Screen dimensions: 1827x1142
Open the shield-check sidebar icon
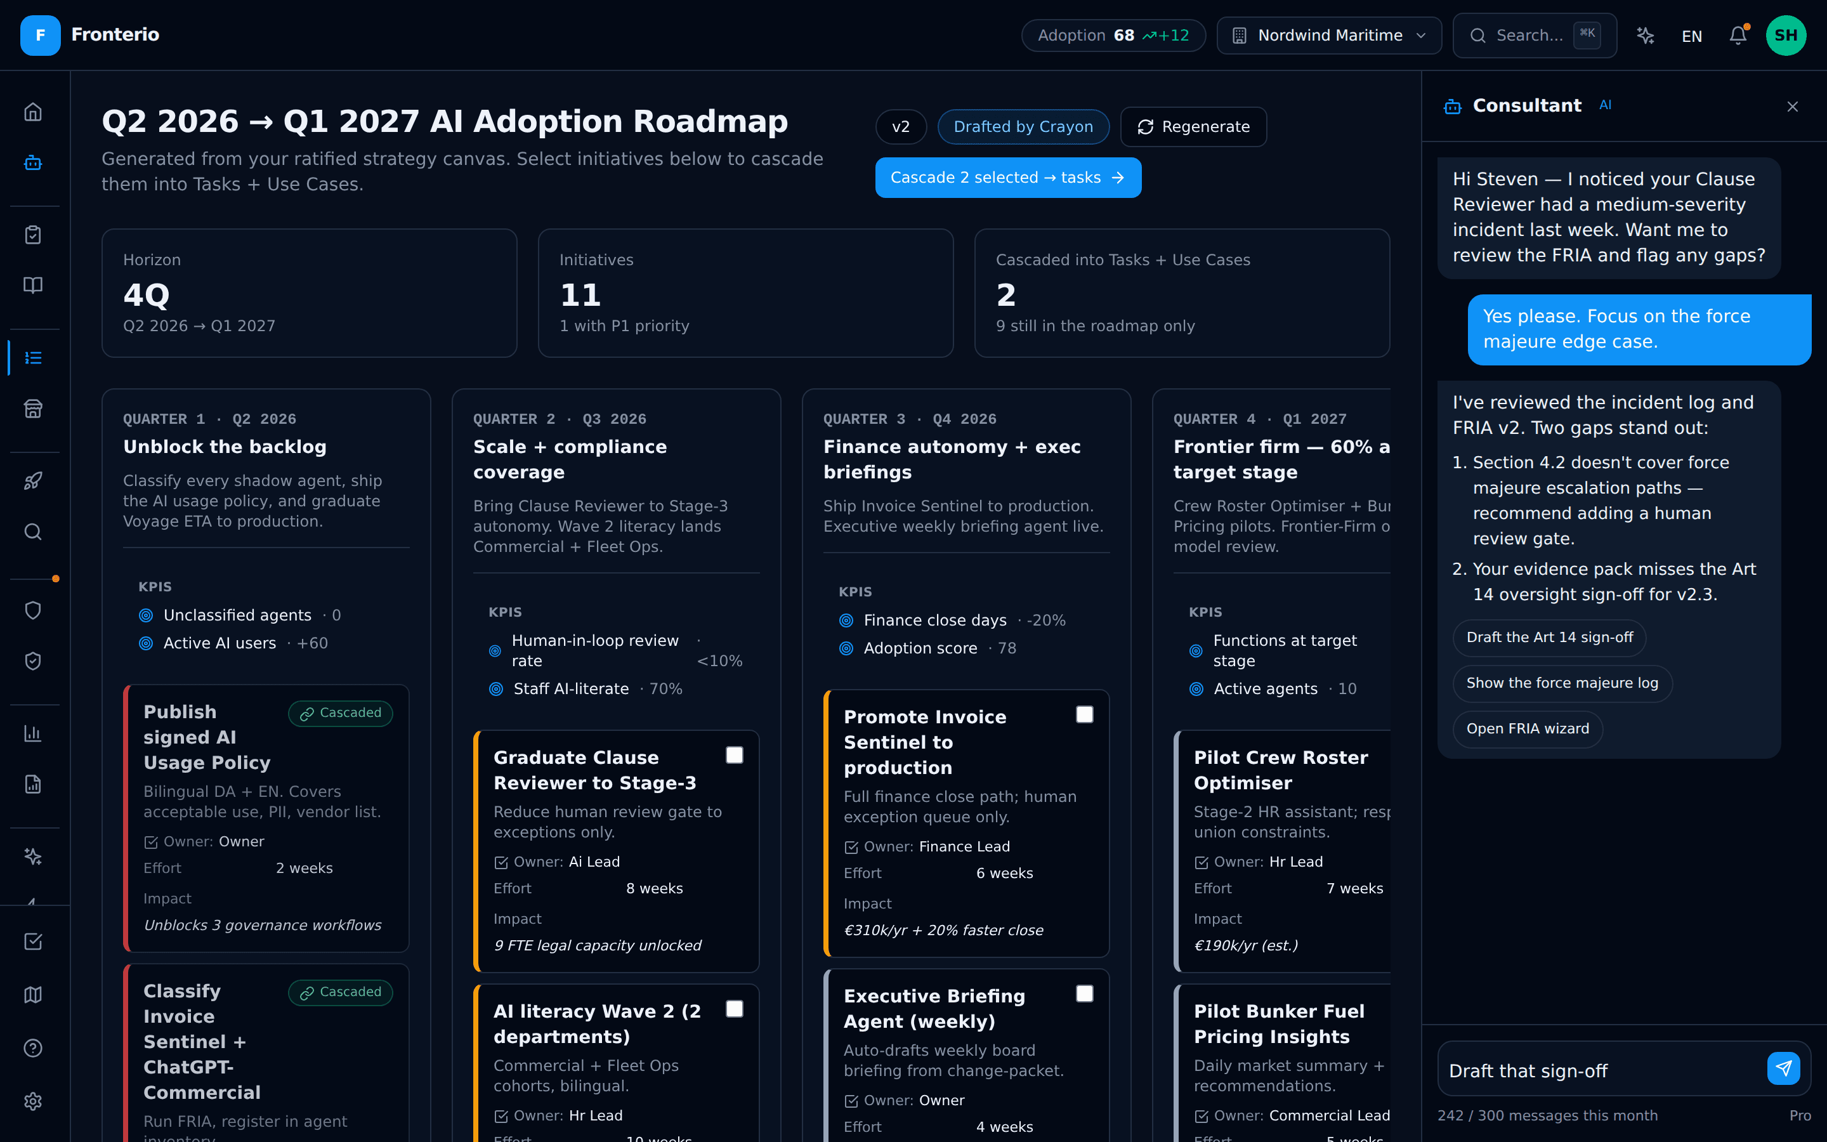[x=33, y=661]
